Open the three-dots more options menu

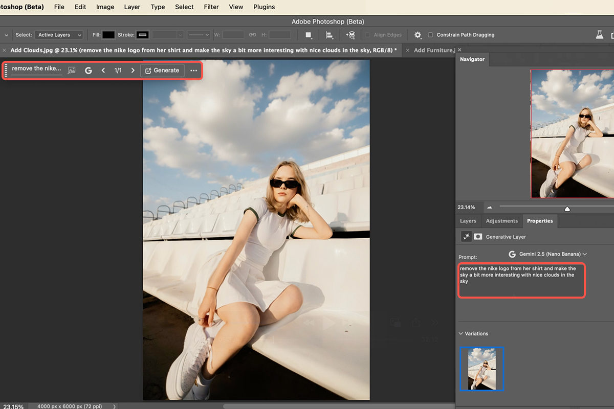pos(194,71)
